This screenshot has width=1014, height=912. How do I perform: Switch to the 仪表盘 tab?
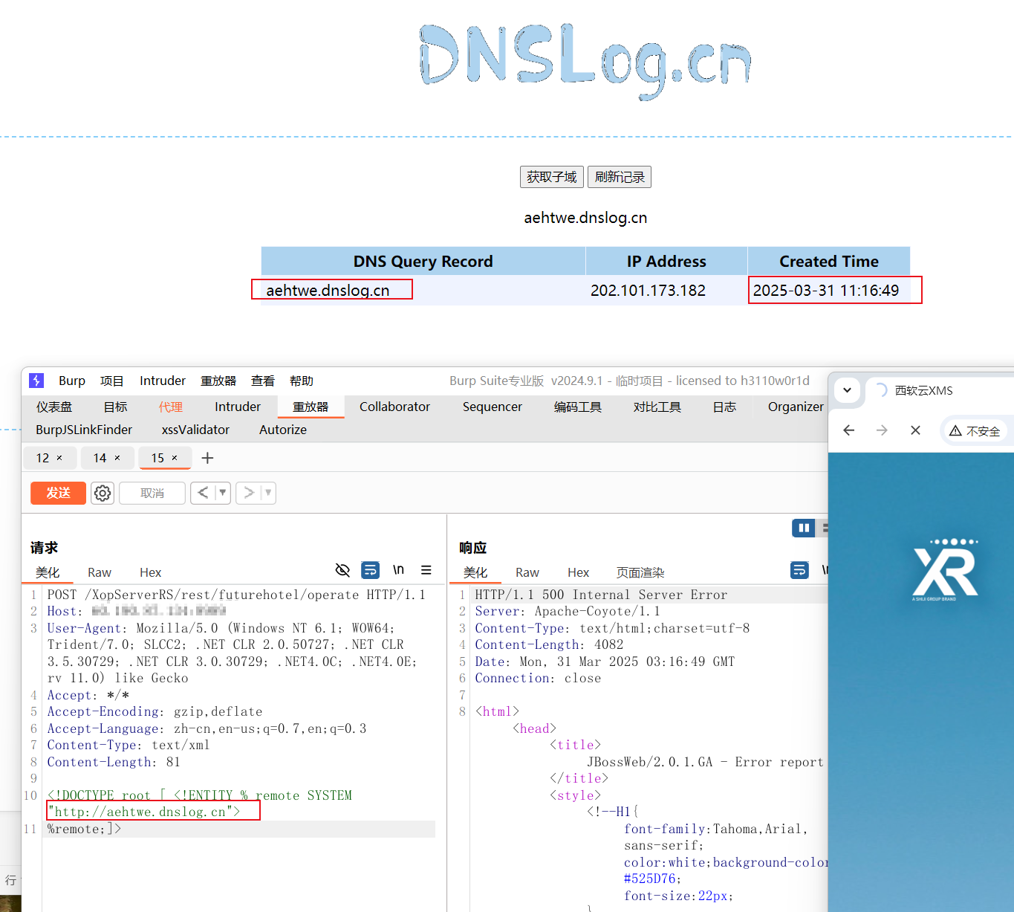point(54,407)
